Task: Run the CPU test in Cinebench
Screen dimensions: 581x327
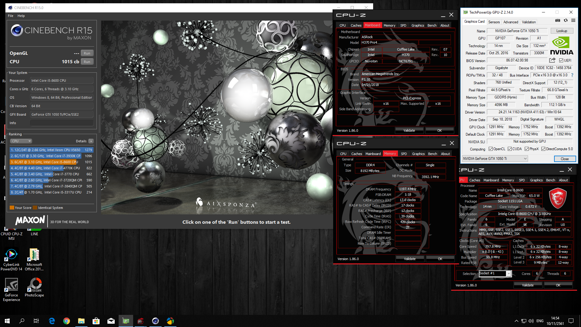Action: [87, 62]
